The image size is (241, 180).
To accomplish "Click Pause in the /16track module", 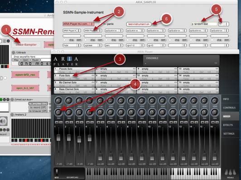I will 35,60.
